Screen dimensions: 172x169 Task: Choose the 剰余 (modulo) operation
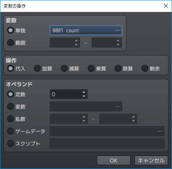click(x=145, y=68)
